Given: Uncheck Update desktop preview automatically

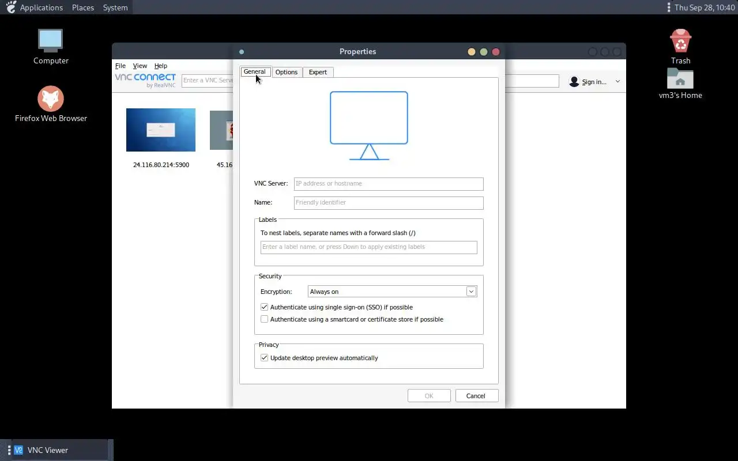Looking at the screenshot, I should pyautogui.click(x=265, y=358).
